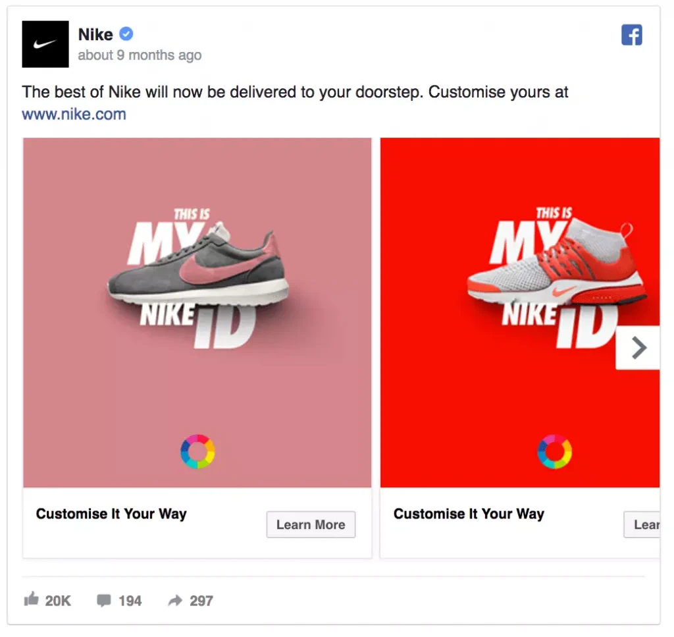Open the www.nike.com link
674x637 pixels.
[74, 114]
